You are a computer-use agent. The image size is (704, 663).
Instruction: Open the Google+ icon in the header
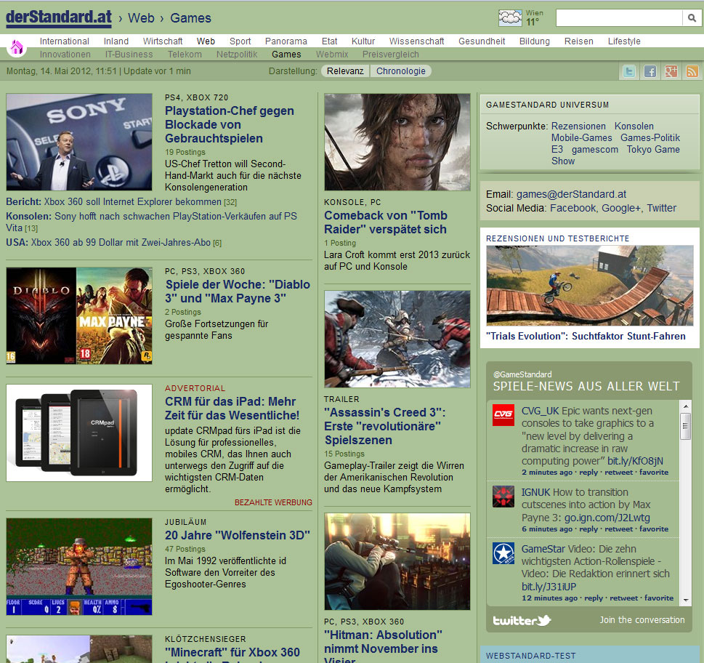click(671, 71)
